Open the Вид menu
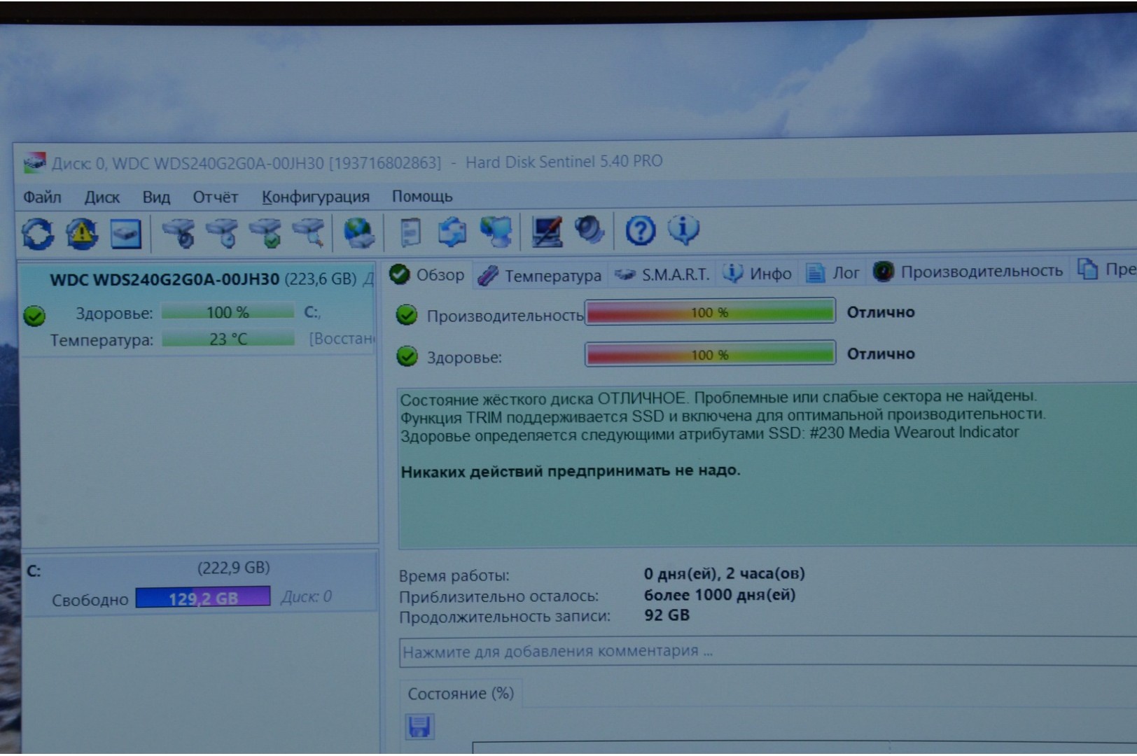Screen dimensions: 1137x756 click(x=156, y=197)
